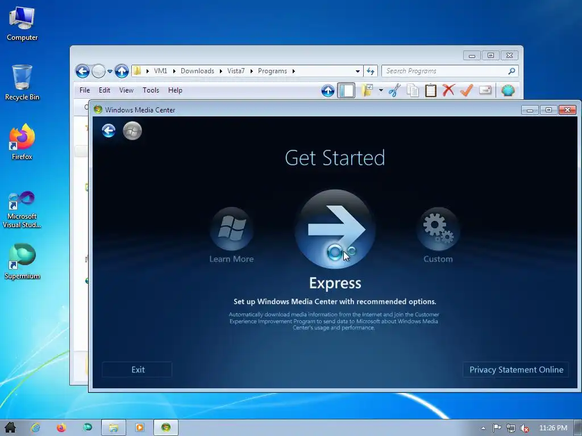Open the Tools menu in Explorer
Screen dimensions: 582x436
[x=151, y=90]
